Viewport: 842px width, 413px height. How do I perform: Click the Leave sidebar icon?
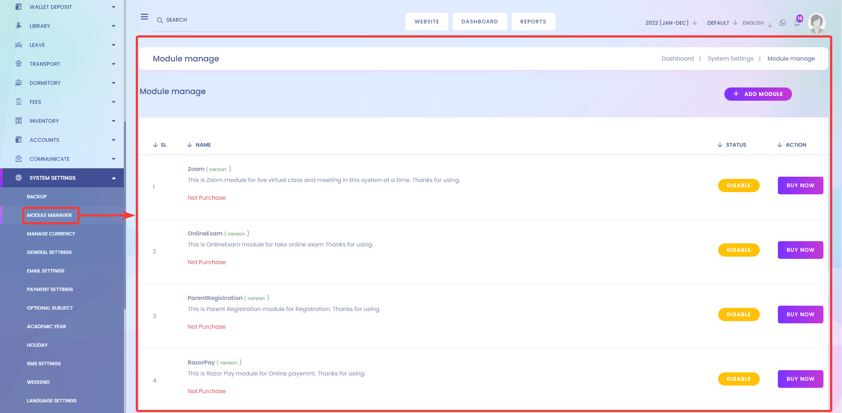point(19,45)
